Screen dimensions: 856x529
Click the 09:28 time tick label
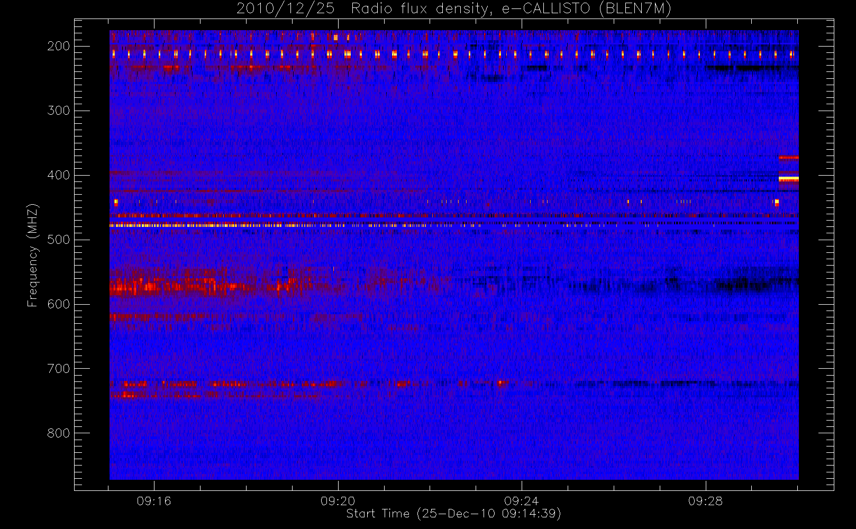705,501
